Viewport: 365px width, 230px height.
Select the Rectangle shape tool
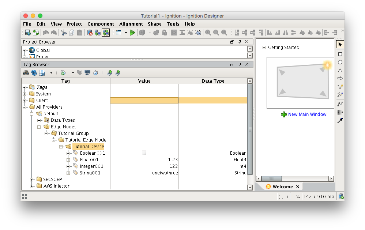tap(340, 54)
